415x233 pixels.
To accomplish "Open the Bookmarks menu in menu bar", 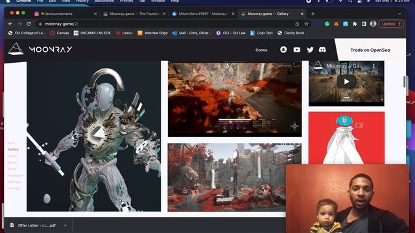I will [104, 1].
